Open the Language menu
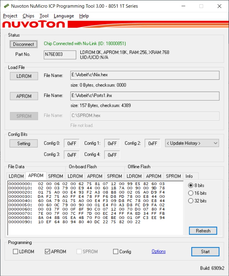The image size is (229, 276). 64,16
